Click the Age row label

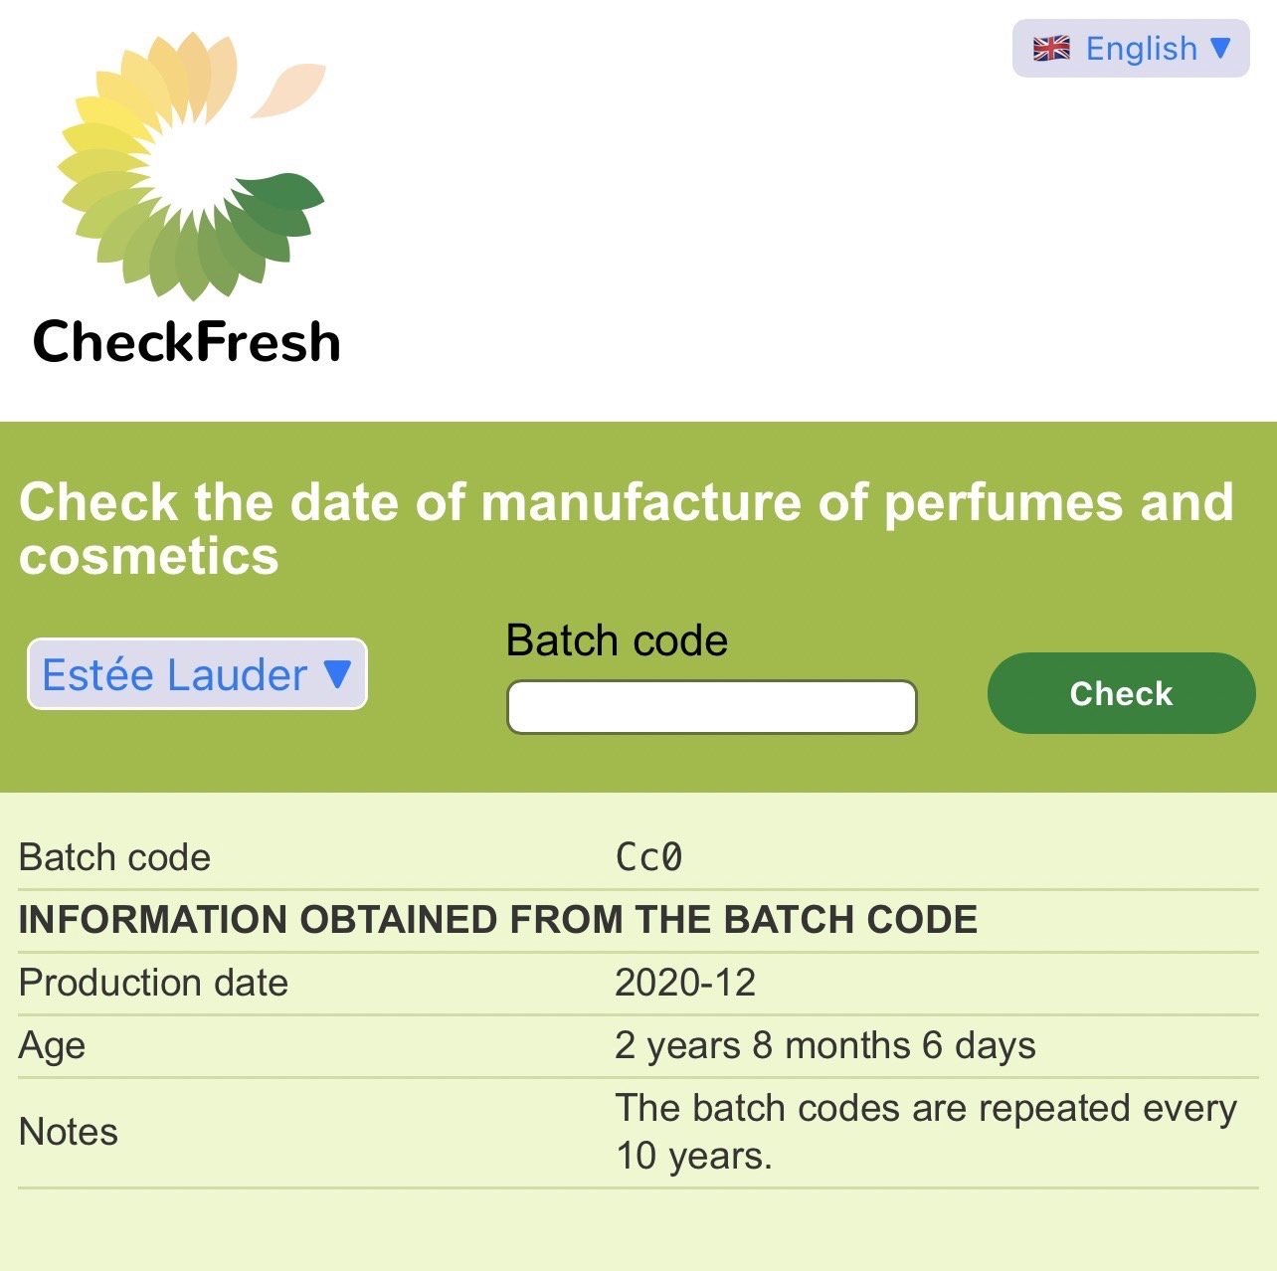point(52,1045)
